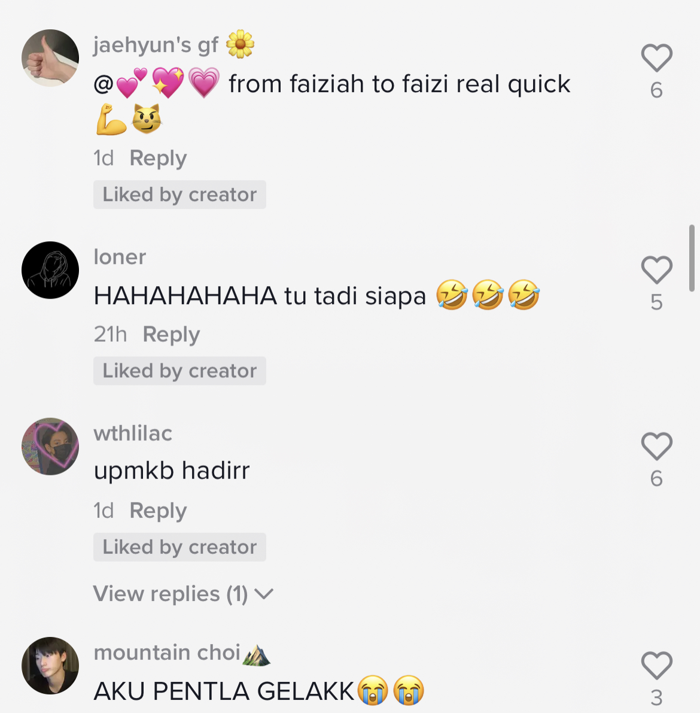Like wthlilac's upmkb hadirr comment
The width and height of the screenshot is (700, 713).
click(656, 446)
